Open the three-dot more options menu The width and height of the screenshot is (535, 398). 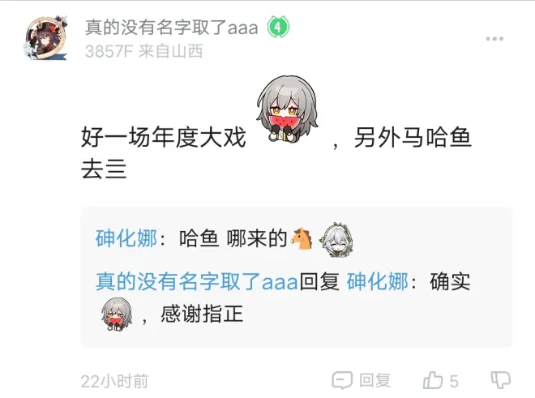tap(494, 39)
